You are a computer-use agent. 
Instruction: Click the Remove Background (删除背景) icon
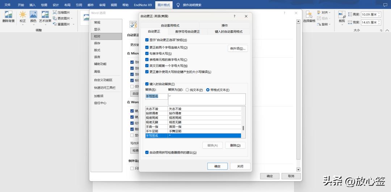tap(8, 14)
